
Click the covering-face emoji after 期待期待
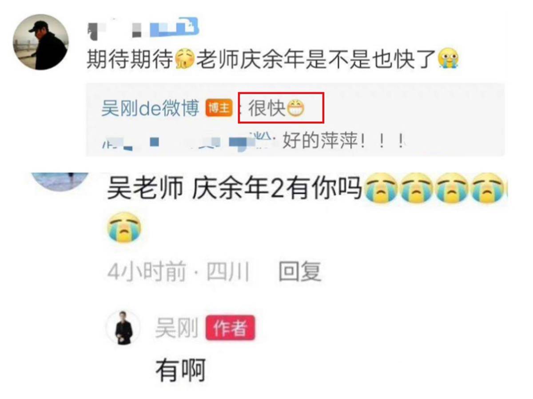pyautogui.click(x=185, y=59)
